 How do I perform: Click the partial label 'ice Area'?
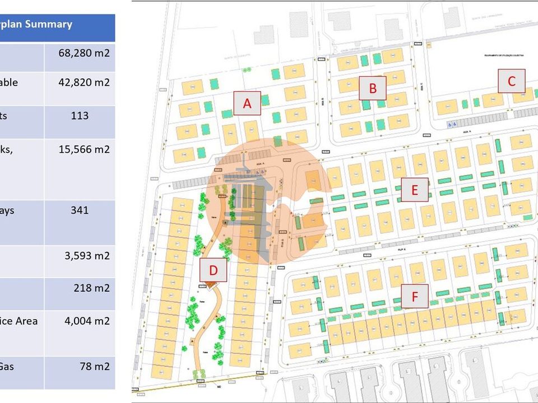point(19,321)
